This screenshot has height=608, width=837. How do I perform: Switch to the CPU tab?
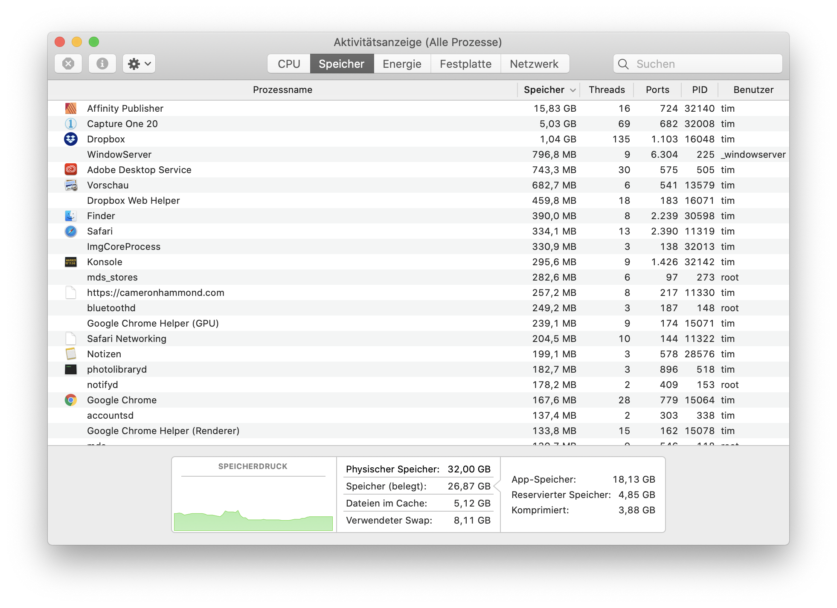click(289, 64)
